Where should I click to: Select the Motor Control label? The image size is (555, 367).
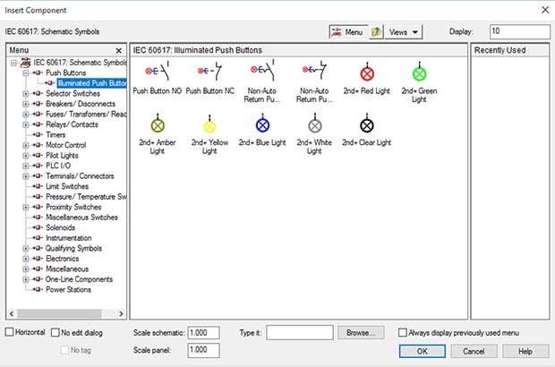pos(66,145)
